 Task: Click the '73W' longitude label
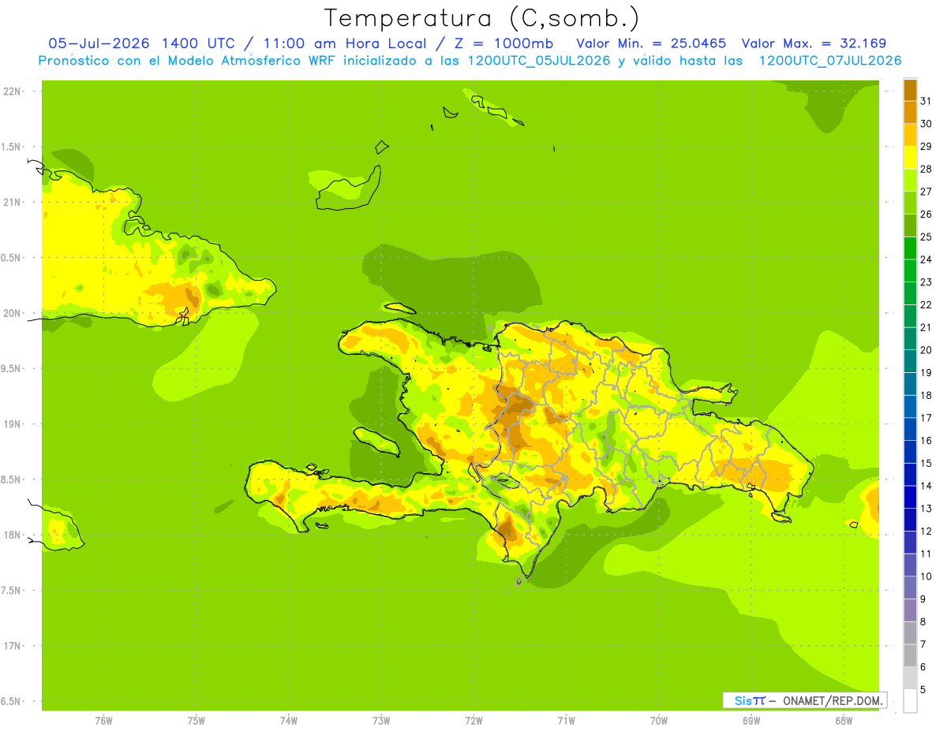tap(381, 721)
